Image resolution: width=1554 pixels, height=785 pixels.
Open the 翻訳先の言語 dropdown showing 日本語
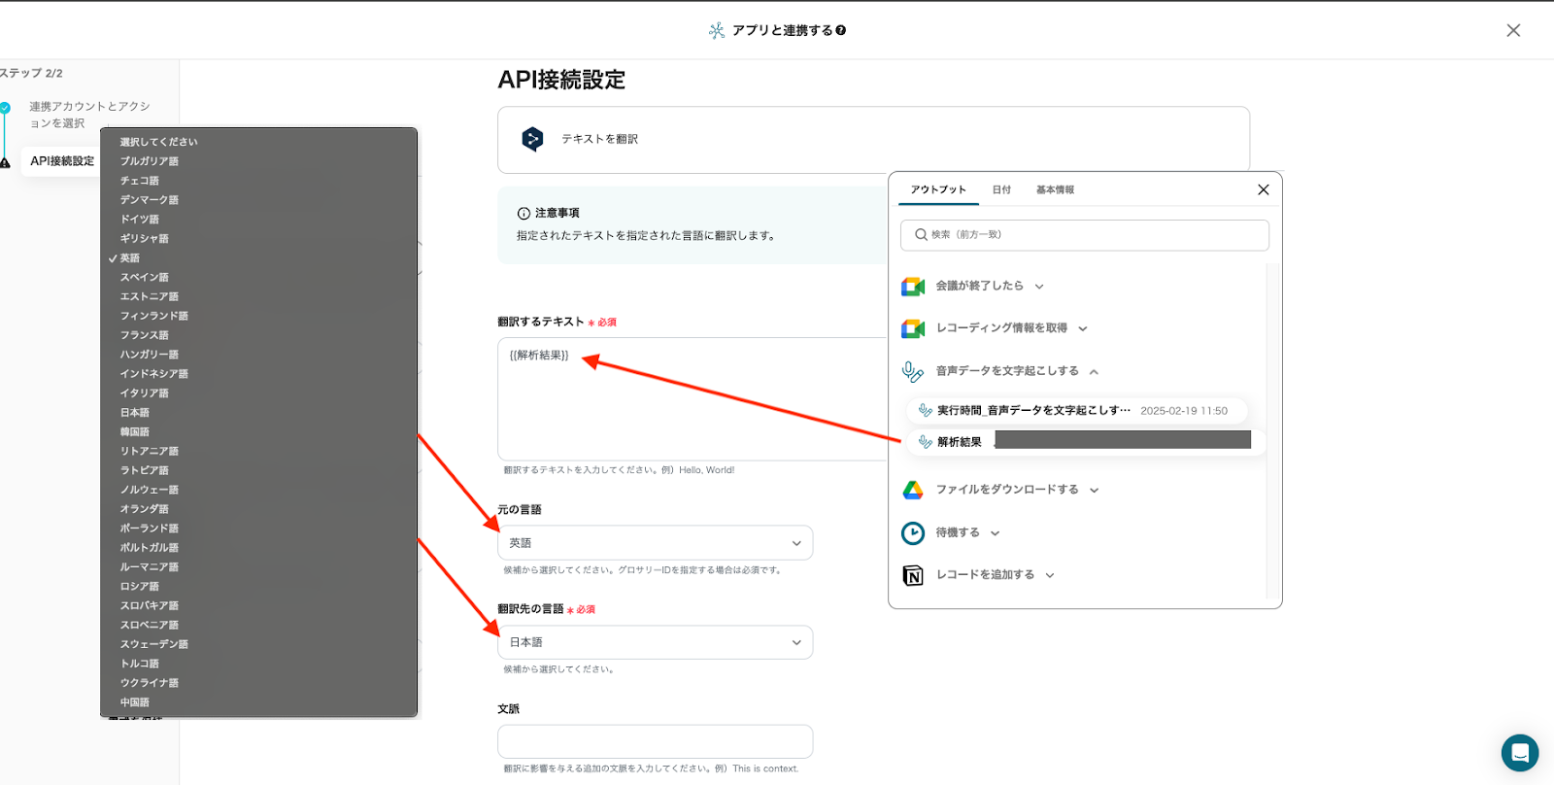(x=655, y=642)
